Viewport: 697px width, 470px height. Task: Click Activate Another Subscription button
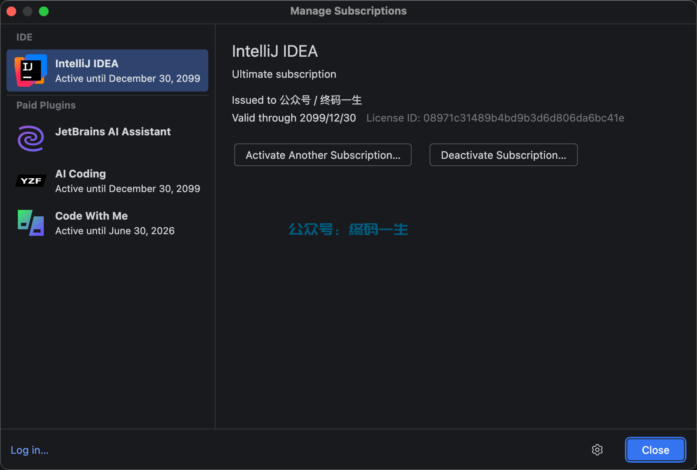point(323,155)
